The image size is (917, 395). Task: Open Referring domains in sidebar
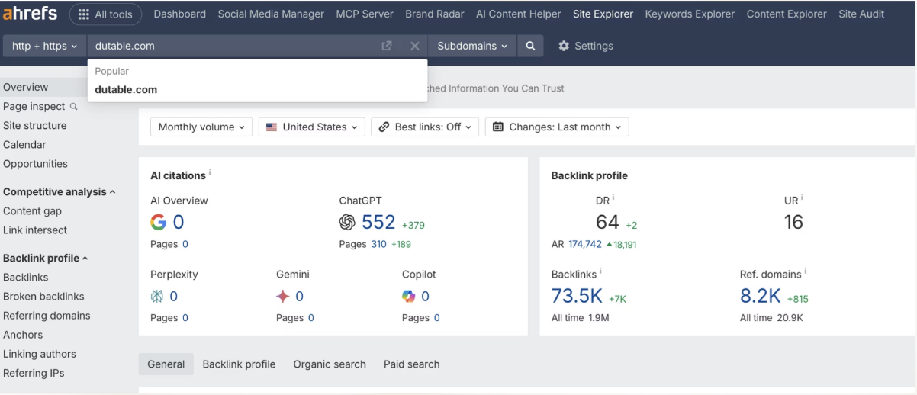tap(47, 315)
